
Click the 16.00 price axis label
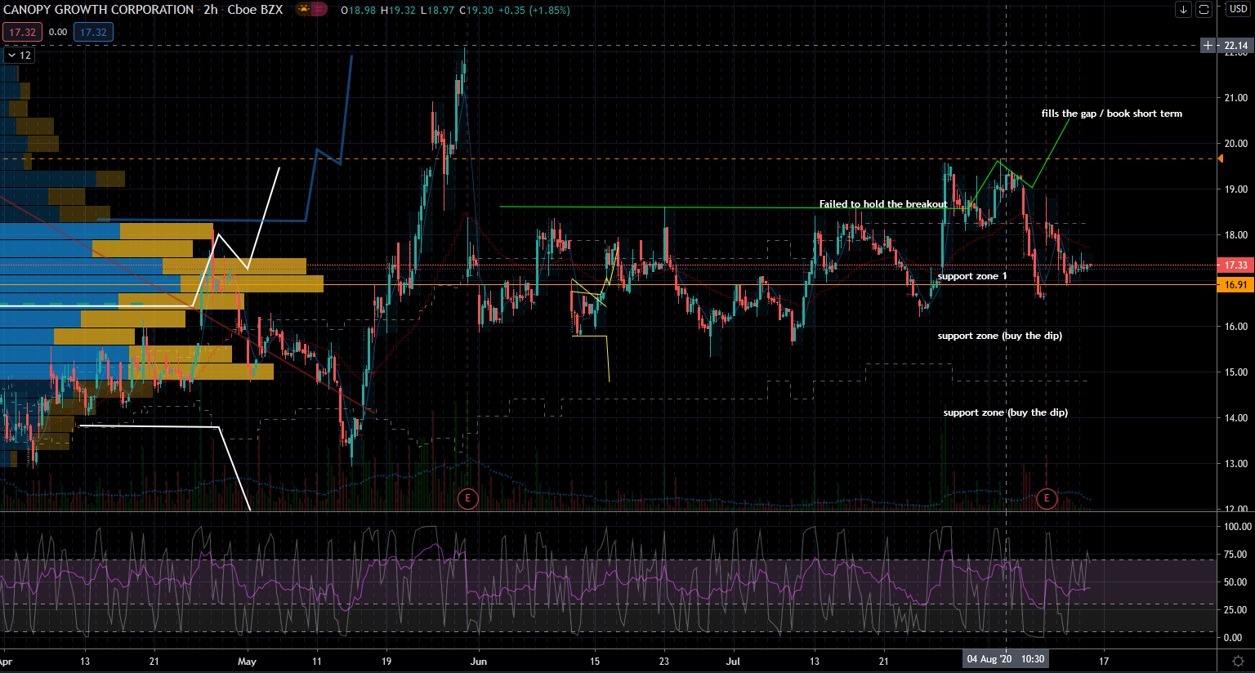1235,327
